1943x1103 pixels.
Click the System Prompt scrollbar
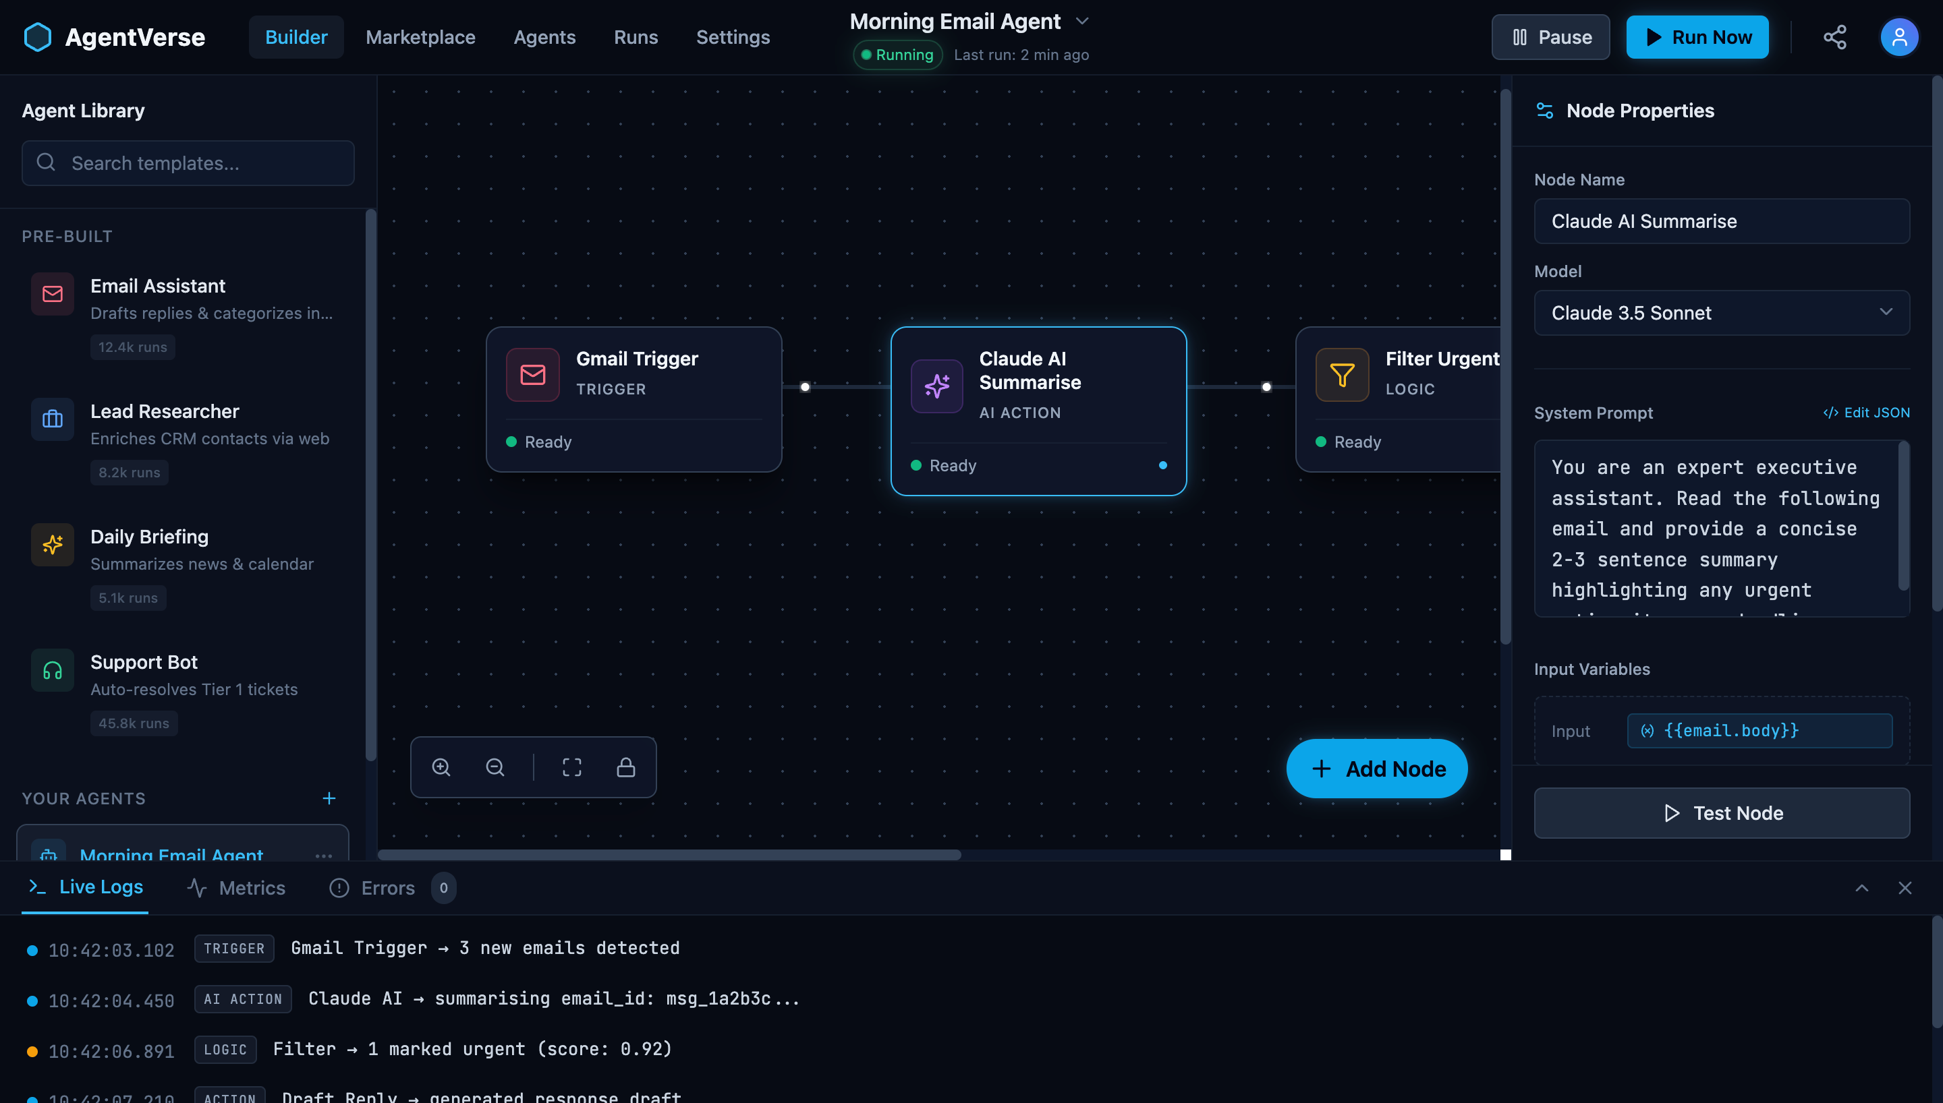pyautogui.click(x=1903, y=516)
